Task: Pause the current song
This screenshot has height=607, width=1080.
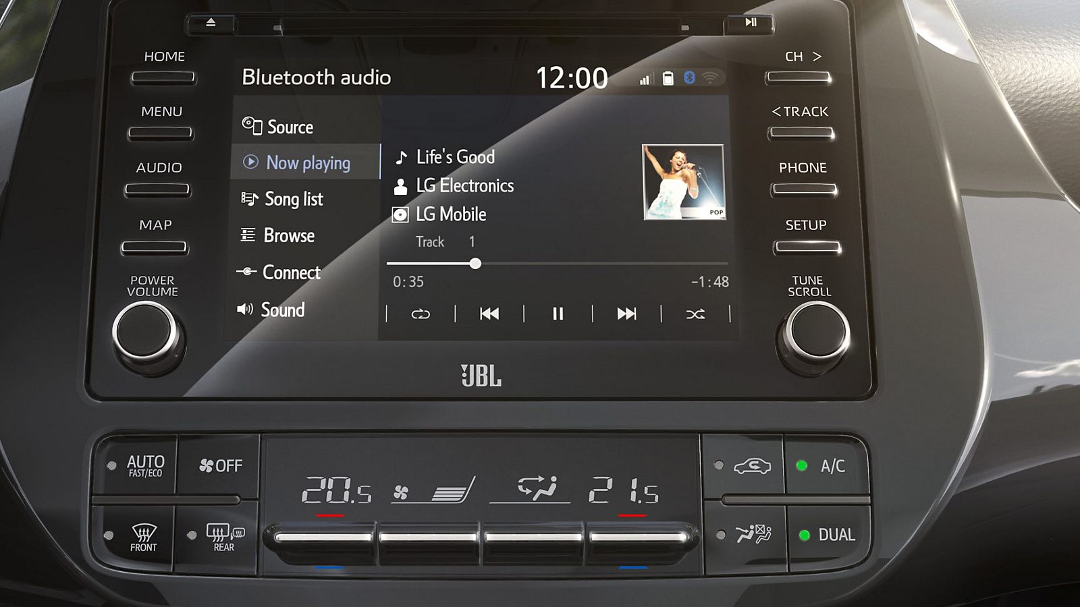Action: (558, 314)
